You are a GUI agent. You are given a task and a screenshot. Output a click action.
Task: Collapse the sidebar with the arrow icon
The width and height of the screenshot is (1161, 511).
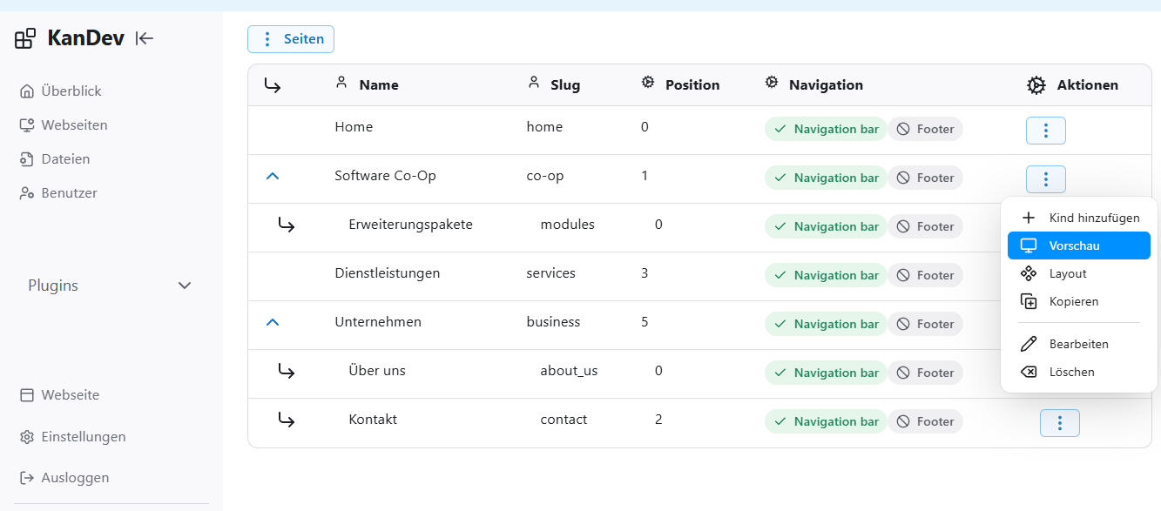(145, 38)
